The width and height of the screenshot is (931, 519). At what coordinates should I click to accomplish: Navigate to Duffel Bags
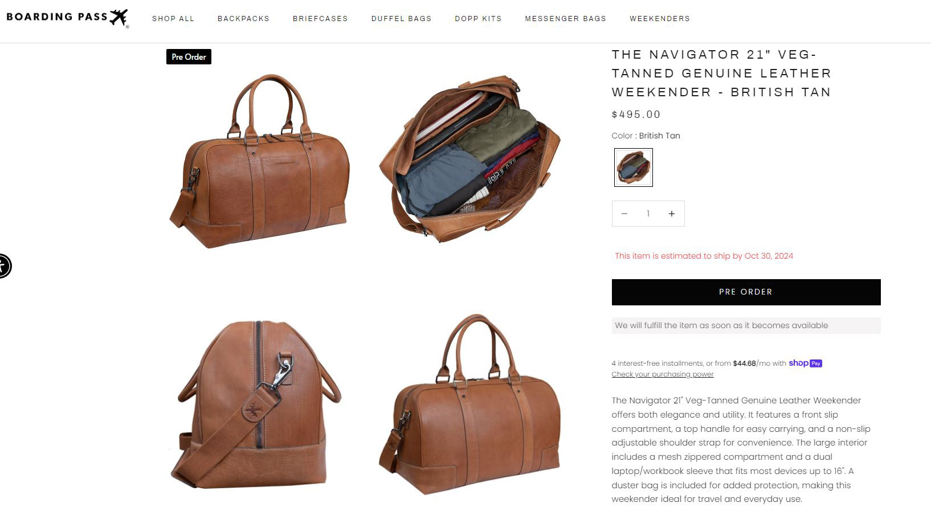coord(401,19)
